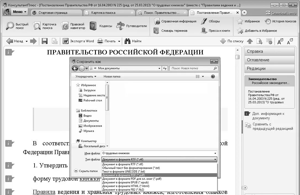
Task: Open История поисков
Action: pos(280,21)
